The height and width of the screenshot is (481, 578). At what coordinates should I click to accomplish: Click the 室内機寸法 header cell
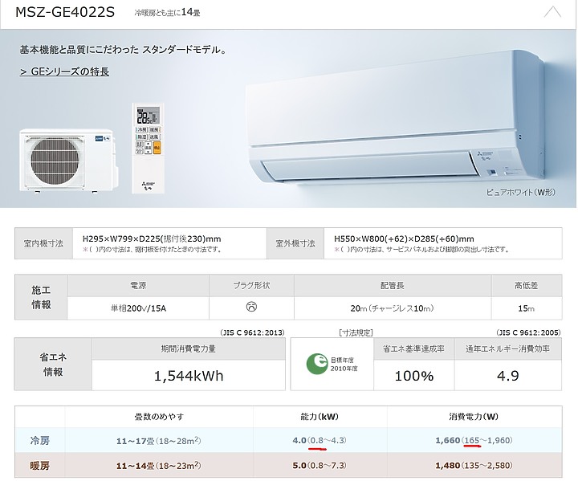click(x=43, y=243)
